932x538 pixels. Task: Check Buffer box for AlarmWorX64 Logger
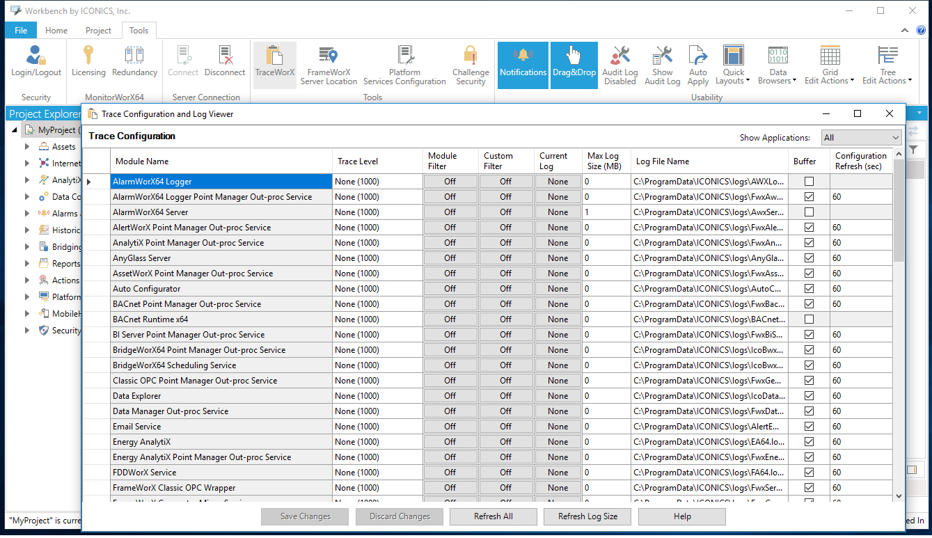click(809, 182)
